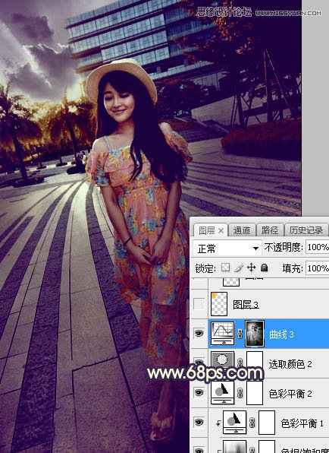The image size is (329, 453).
Task: Toggle lock position move icon
Action: point(251,268)
